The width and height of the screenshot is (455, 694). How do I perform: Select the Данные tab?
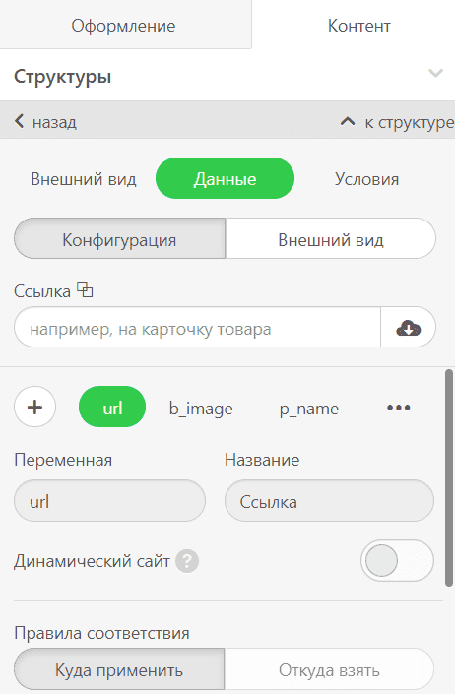tap(225, 178)
